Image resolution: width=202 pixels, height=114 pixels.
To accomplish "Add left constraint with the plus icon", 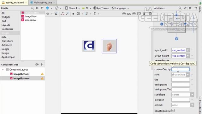I will point(162,24).
